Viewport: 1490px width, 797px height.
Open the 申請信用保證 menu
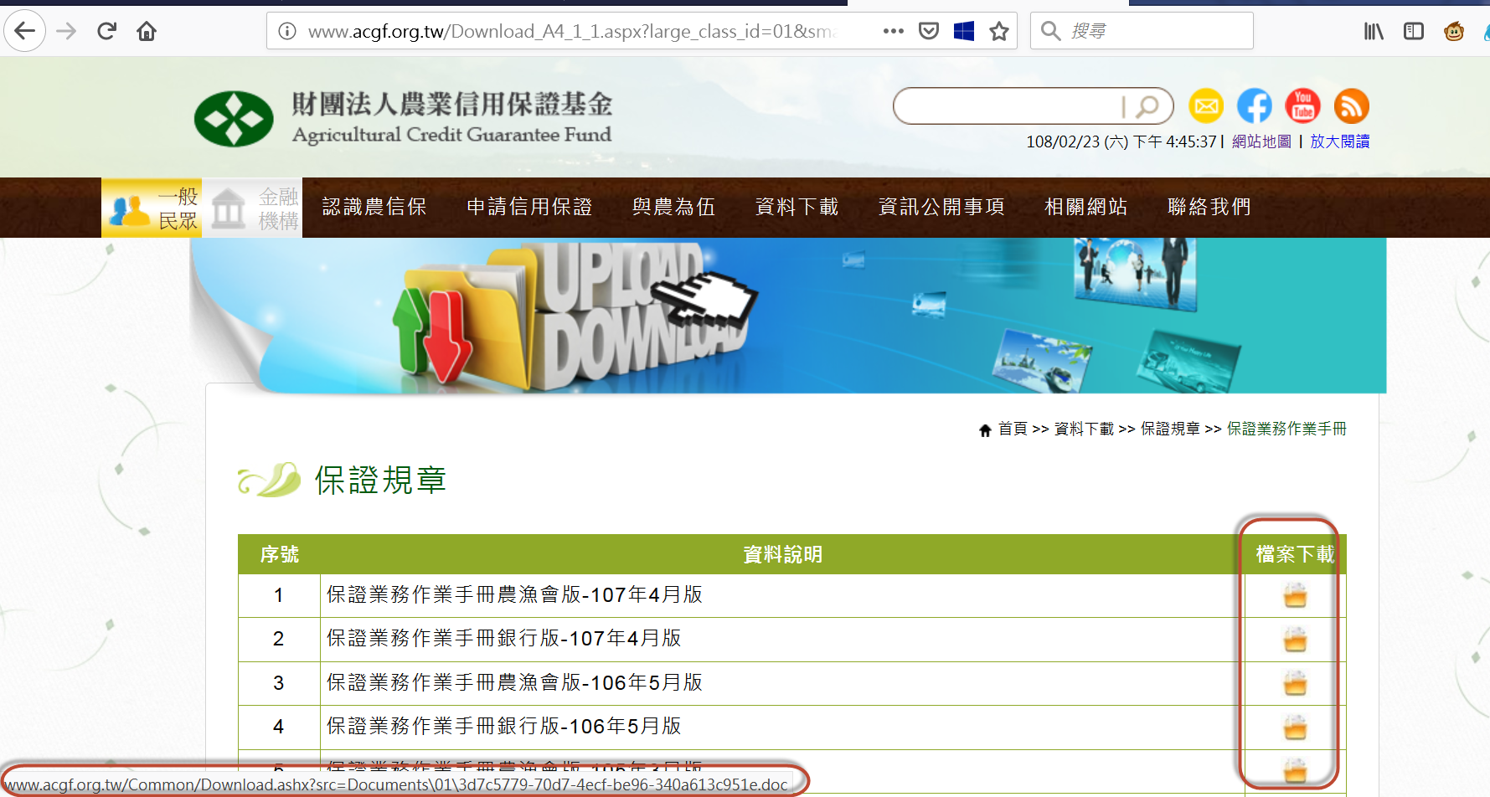529,207
